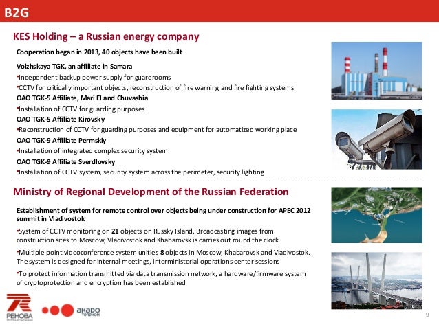The width and height of the screenshot is (439, 329).
Task: Open the power plant photo
Action: [376, 71]
